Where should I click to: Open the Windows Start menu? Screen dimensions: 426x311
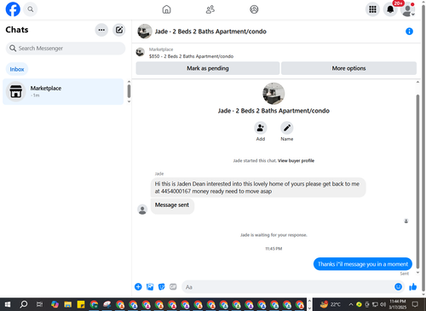coord(8,304)
